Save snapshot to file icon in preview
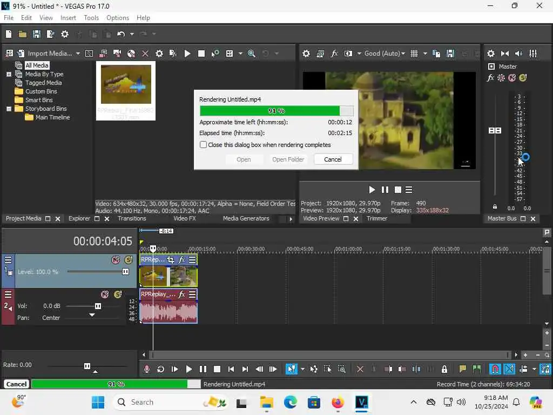 450,53
